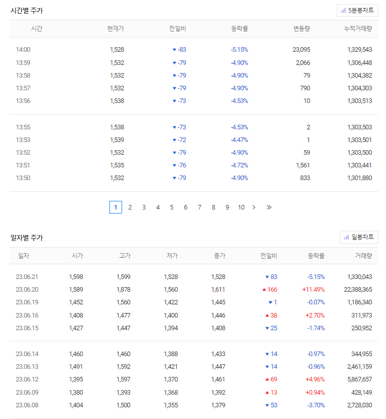Click the bar chart icon in 일봉차트
386x419 pixels.
346,237
